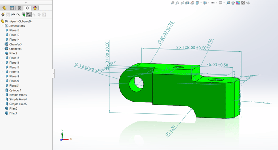278x150 pixels.
Task: Switch to the FeatureManager design tree tab
Action: pos(4,8)
